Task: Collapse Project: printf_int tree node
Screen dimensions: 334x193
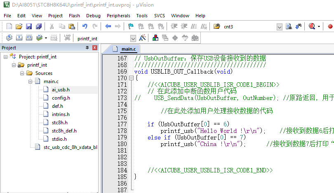Action: 5,57
